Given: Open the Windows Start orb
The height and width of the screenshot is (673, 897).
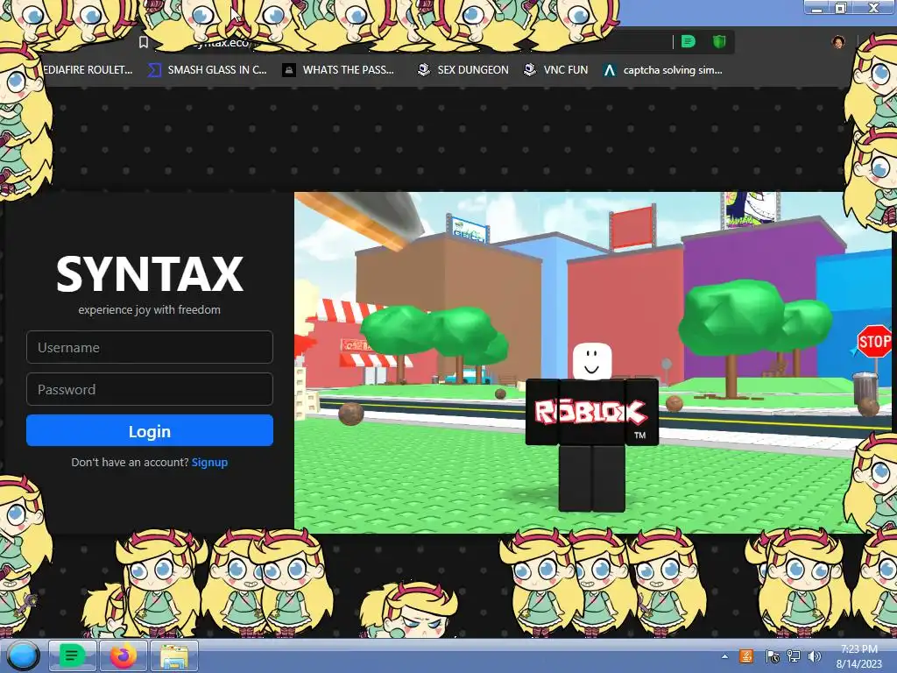Looking at the screenshot, I should (x=23, y=655).
